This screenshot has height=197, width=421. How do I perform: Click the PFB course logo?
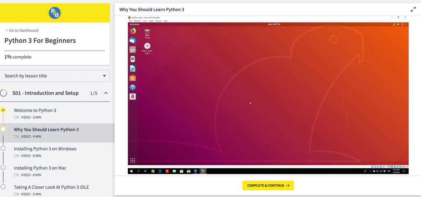pyautogui.click(x=55, y=13)
